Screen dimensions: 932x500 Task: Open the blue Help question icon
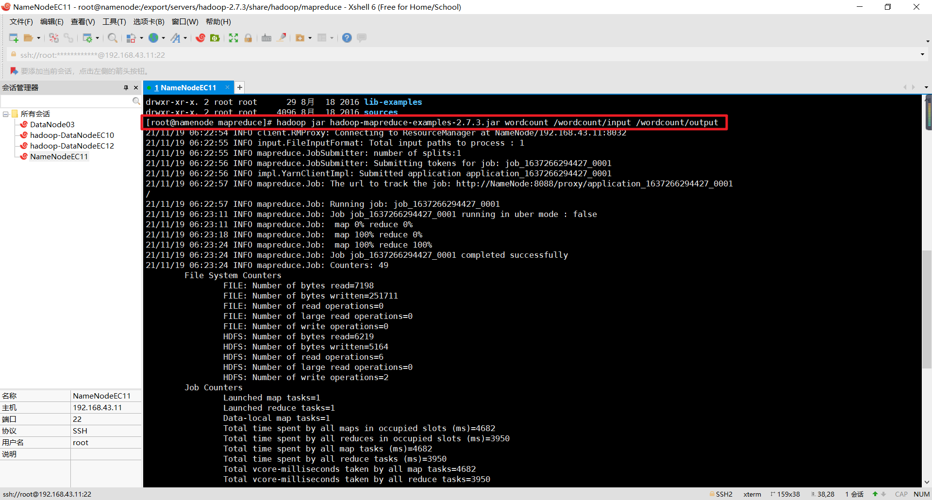[x=347, y=38]
